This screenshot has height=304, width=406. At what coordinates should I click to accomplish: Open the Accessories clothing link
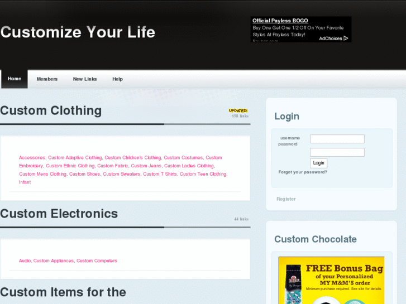(32, 157)
